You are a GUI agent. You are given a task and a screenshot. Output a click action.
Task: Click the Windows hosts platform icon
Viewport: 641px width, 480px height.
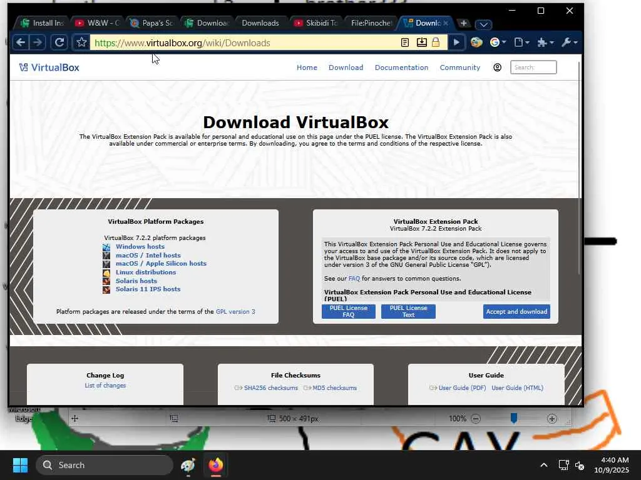(x=106, y=247)
